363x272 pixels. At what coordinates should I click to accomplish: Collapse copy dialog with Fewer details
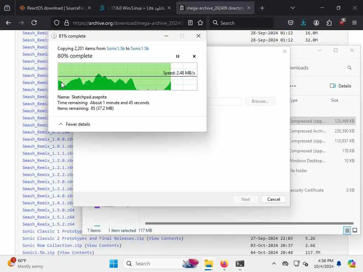click(74, 124)
